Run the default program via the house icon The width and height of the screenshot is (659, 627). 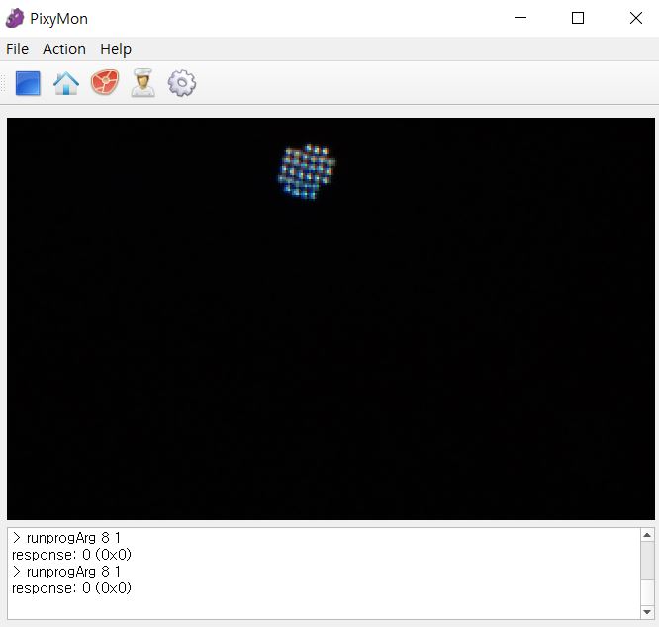point(66,83)
